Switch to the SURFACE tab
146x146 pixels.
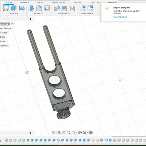24,3
